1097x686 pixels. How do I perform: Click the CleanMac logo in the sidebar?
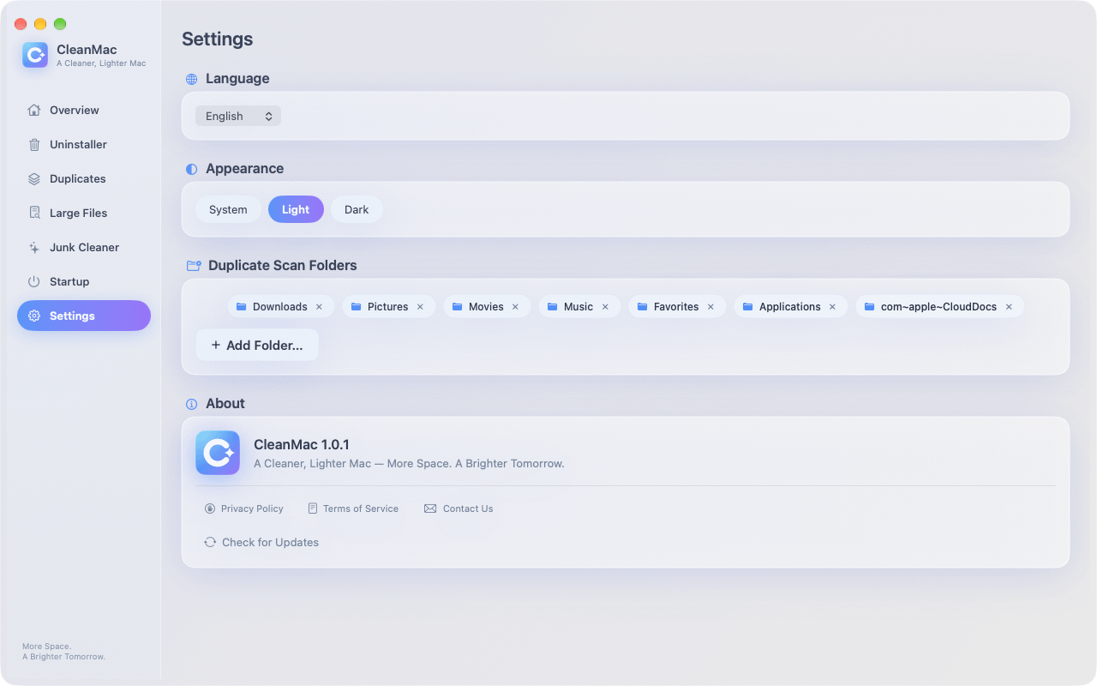(35, 55)
